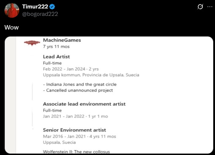Click the Timur222 display name
The width and height of the screenshot is (215, 155).
tap(35, 7)
